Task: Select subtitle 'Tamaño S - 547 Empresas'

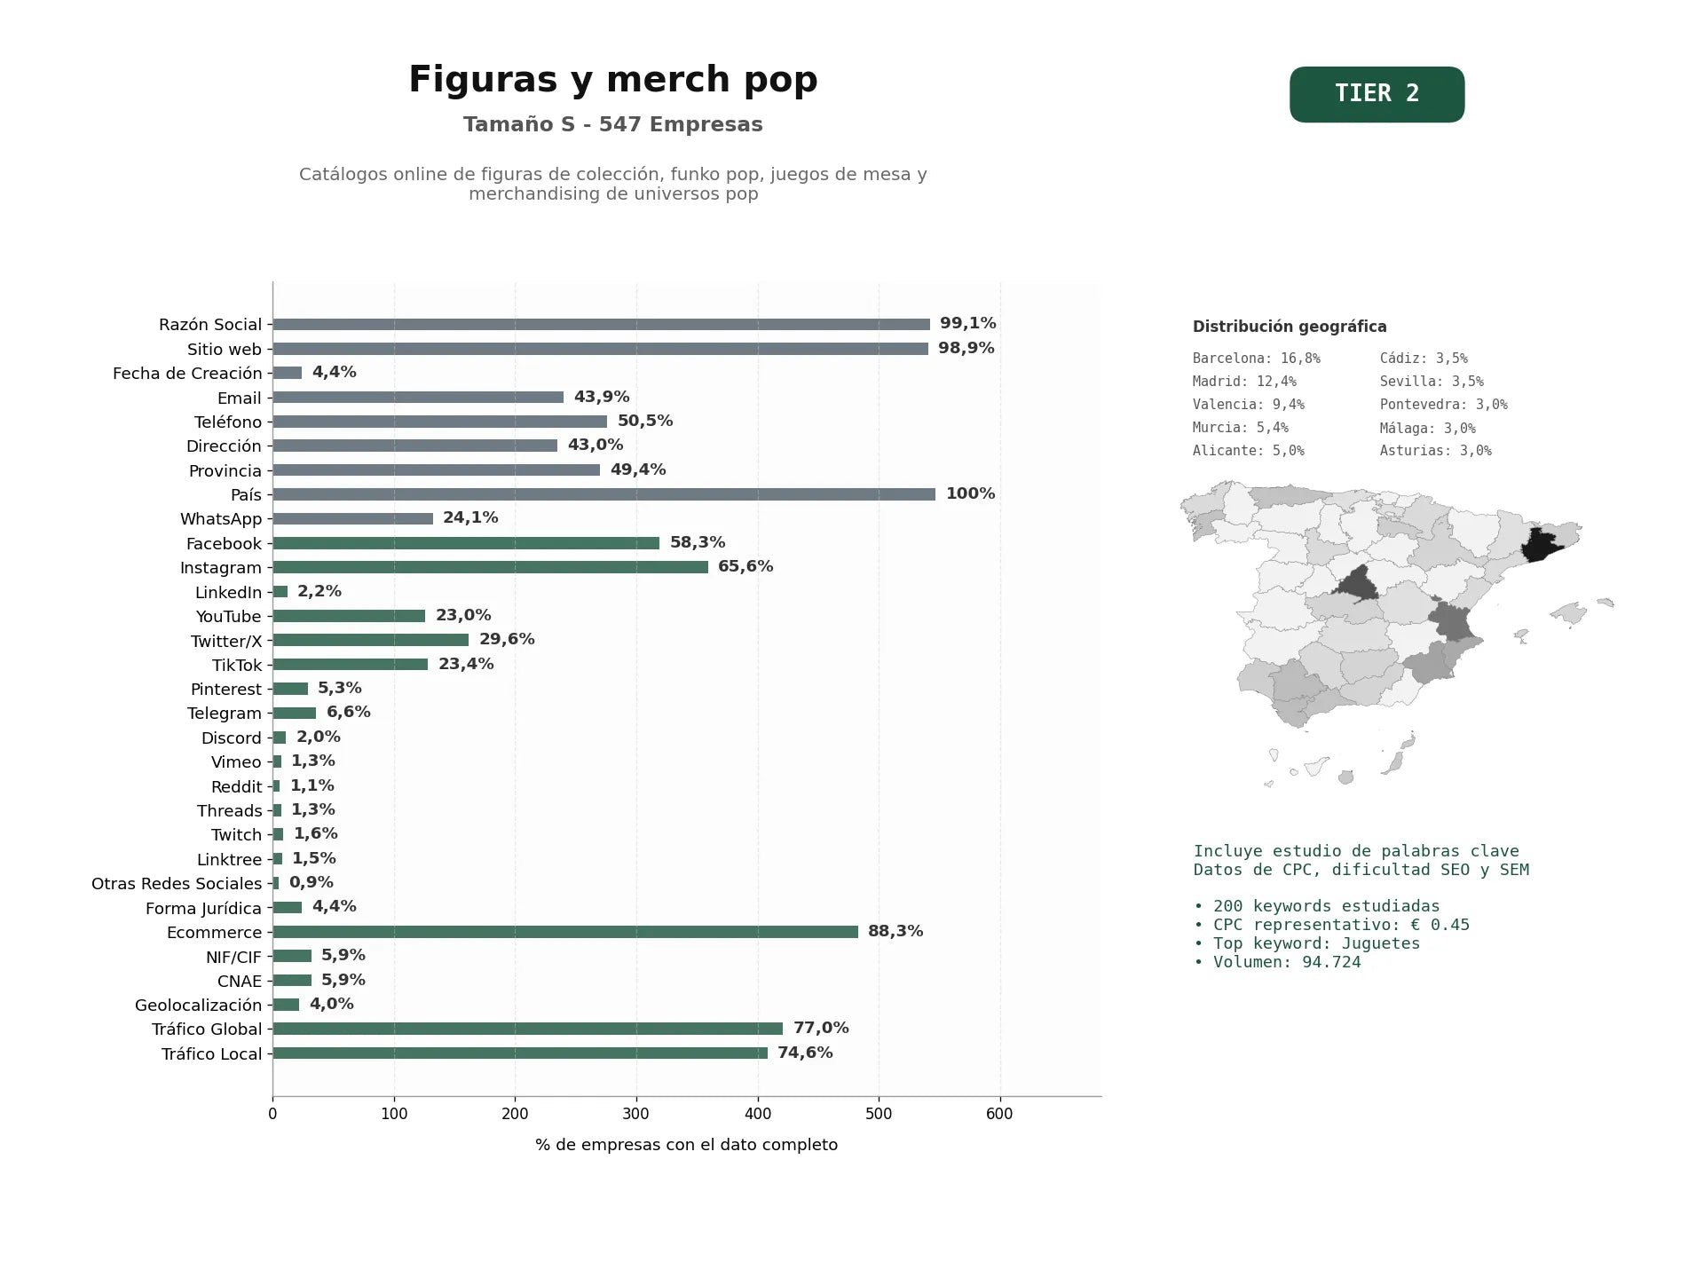Action: coord(612,124)
